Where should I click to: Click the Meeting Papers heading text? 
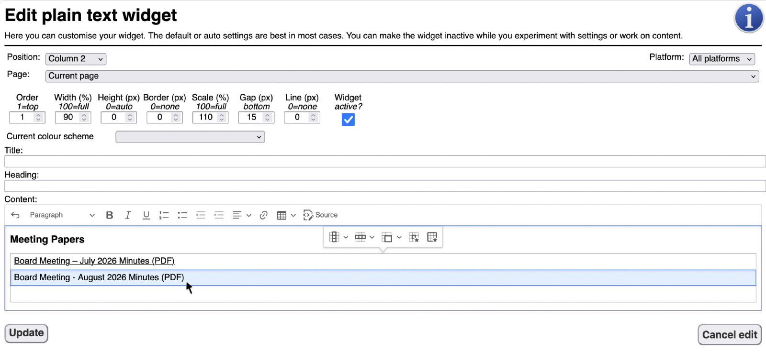click(47, 240)
